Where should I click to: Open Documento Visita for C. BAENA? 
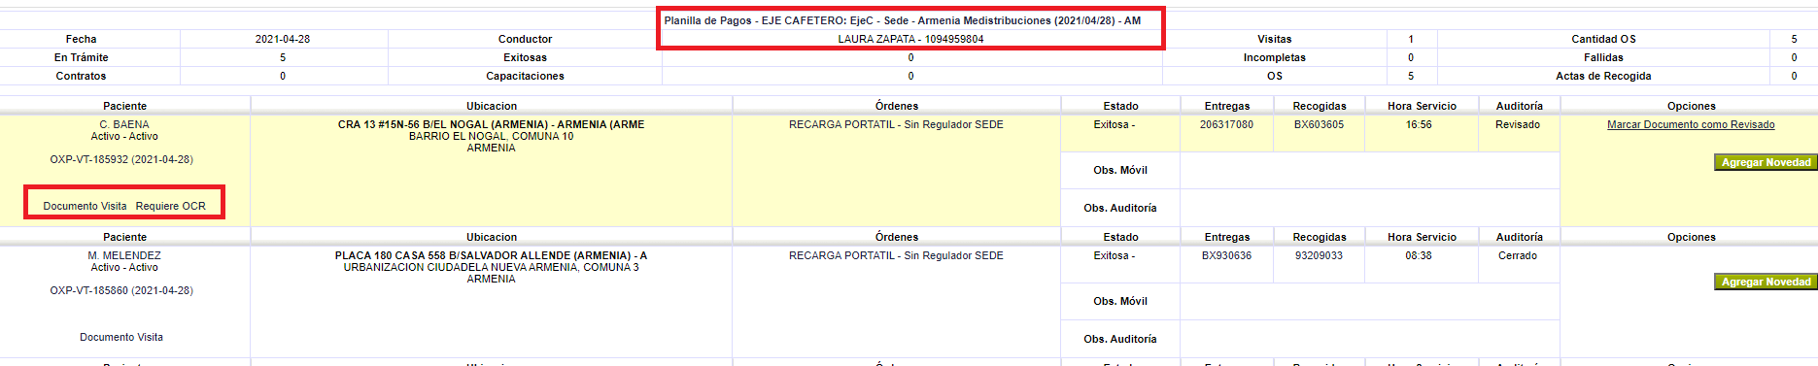coord(85,206)
